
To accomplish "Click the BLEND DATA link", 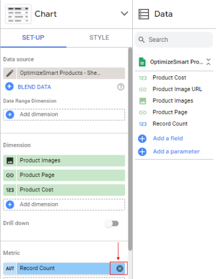I will click(x=35, y=87).
